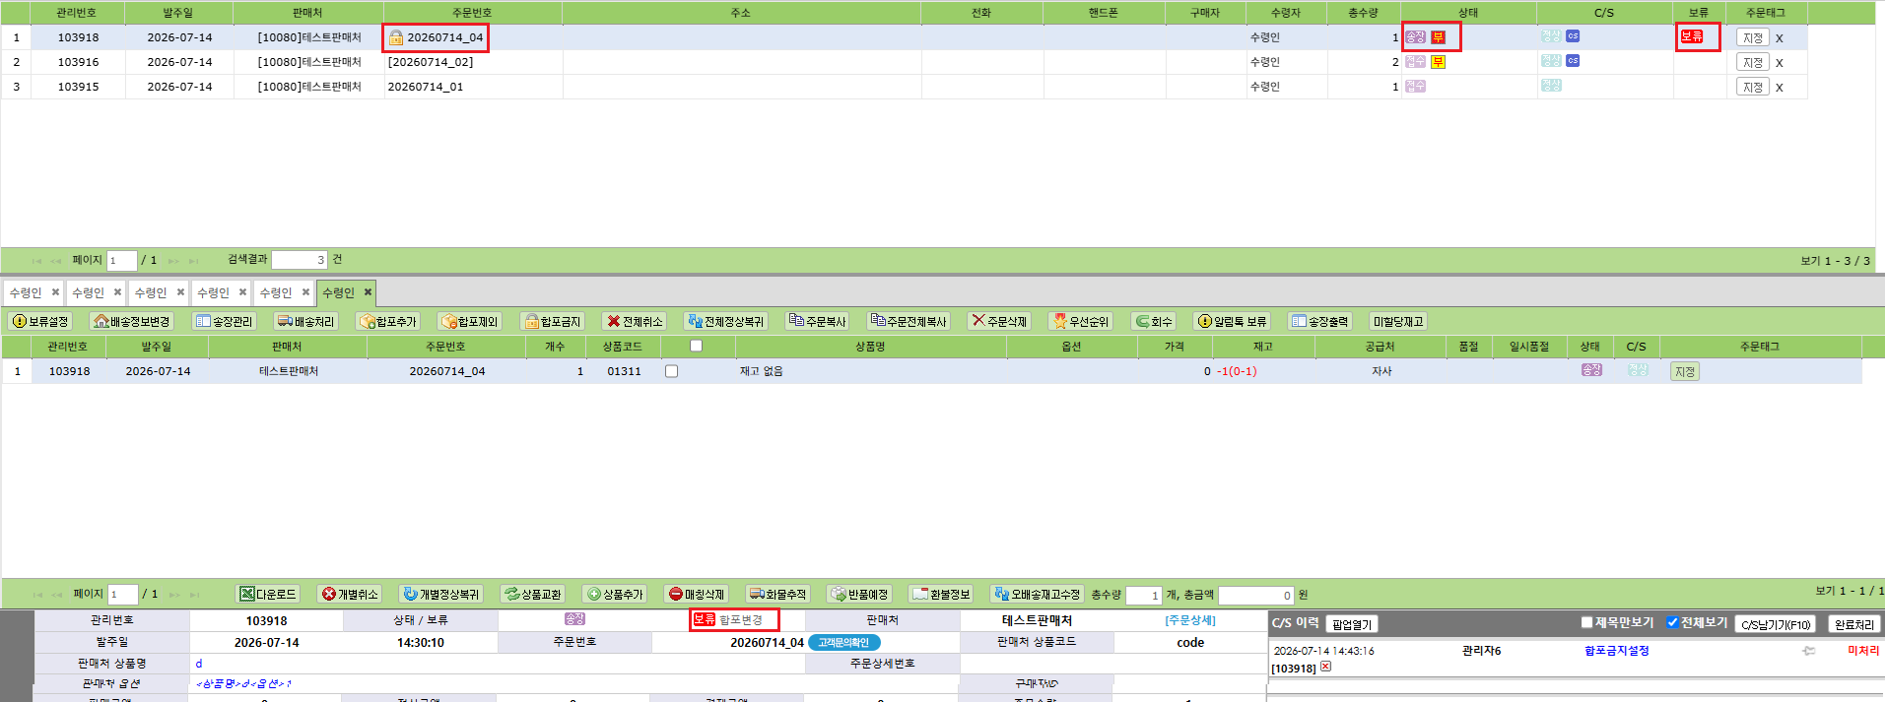Click the 상품추가 add product button
Image resolution: width=1885 pixels, height=702 pixels.
(x=615, y=594)
